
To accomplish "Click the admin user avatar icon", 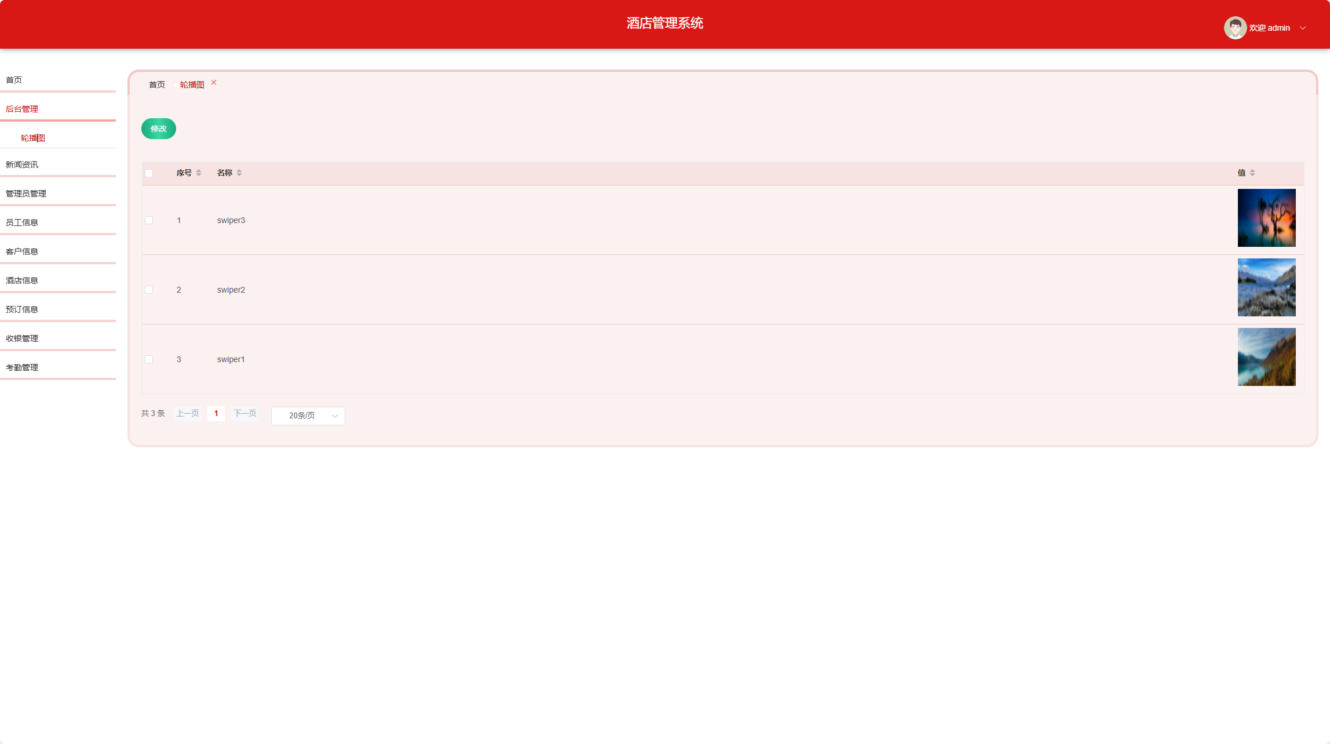I will click(x=1234, y=28).
